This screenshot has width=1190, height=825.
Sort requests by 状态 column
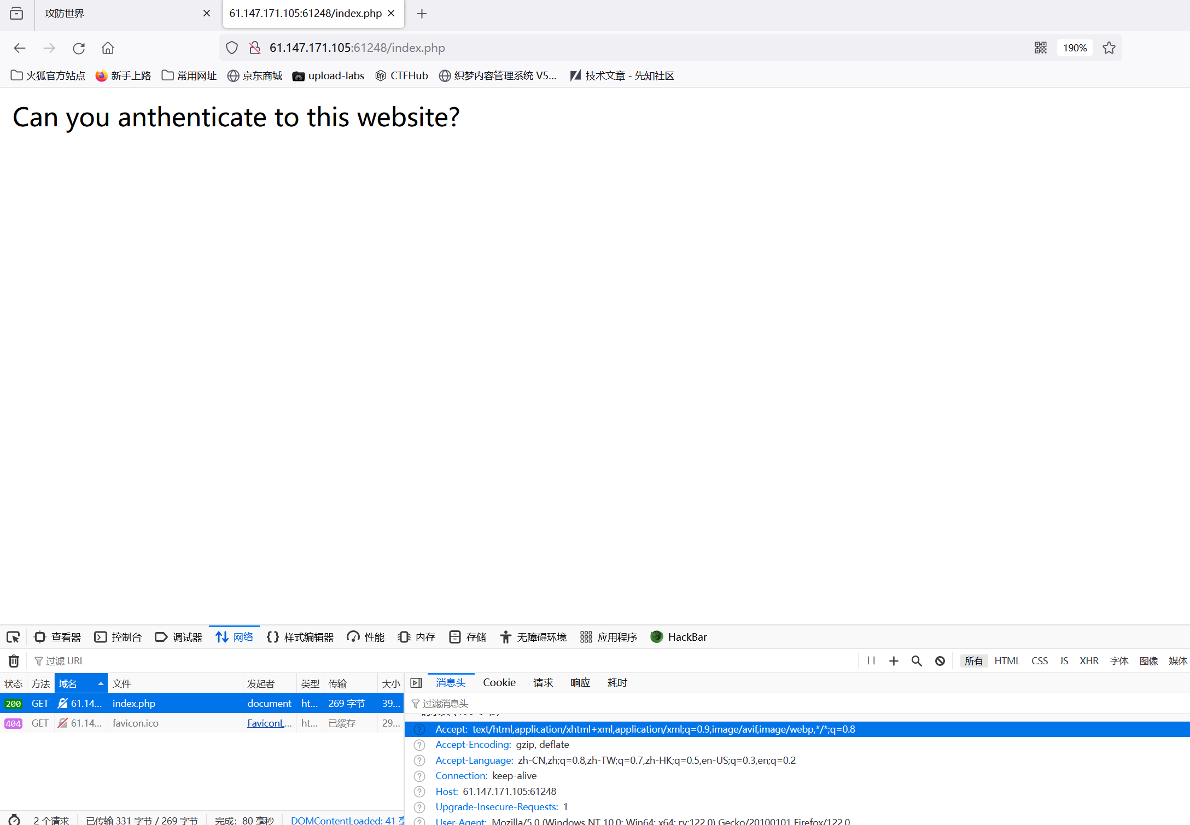coord(13,684)
